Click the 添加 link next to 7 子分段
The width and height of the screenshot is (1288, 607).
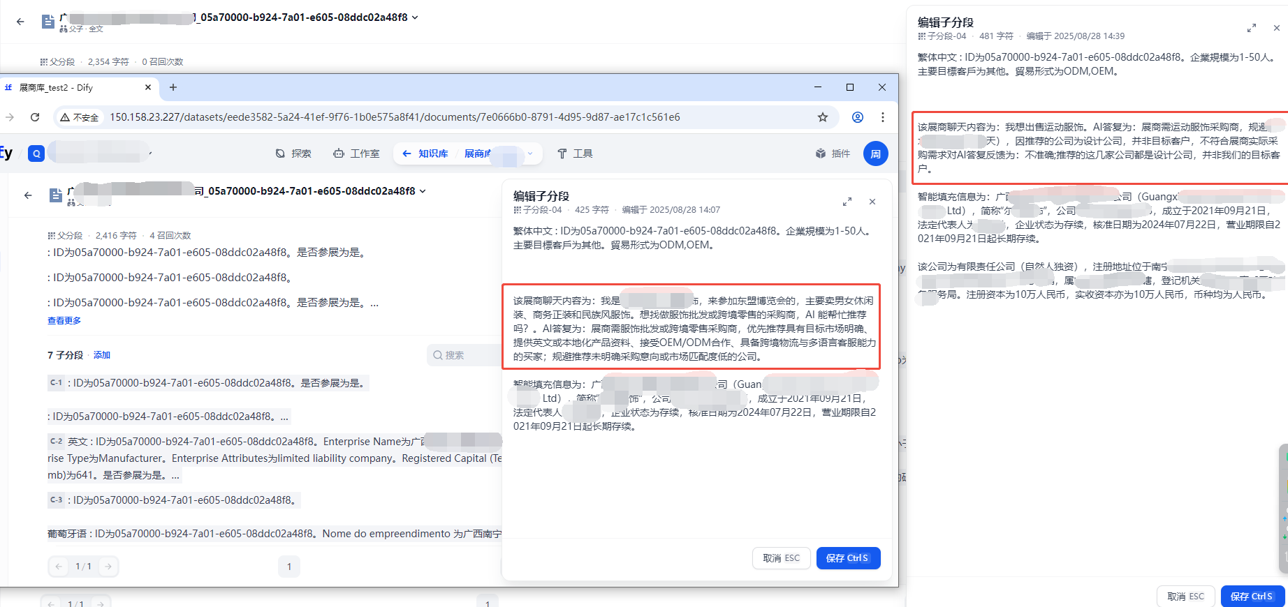click(102, 355)
